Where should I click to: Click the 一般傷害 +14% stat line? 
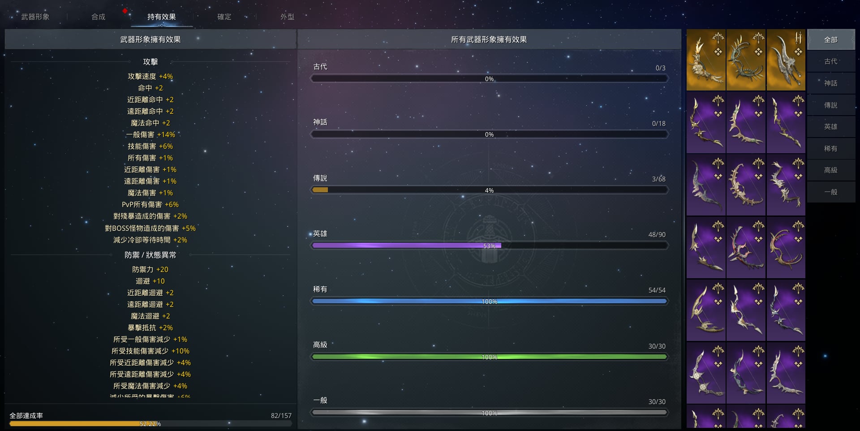click(x=150, y=135)
